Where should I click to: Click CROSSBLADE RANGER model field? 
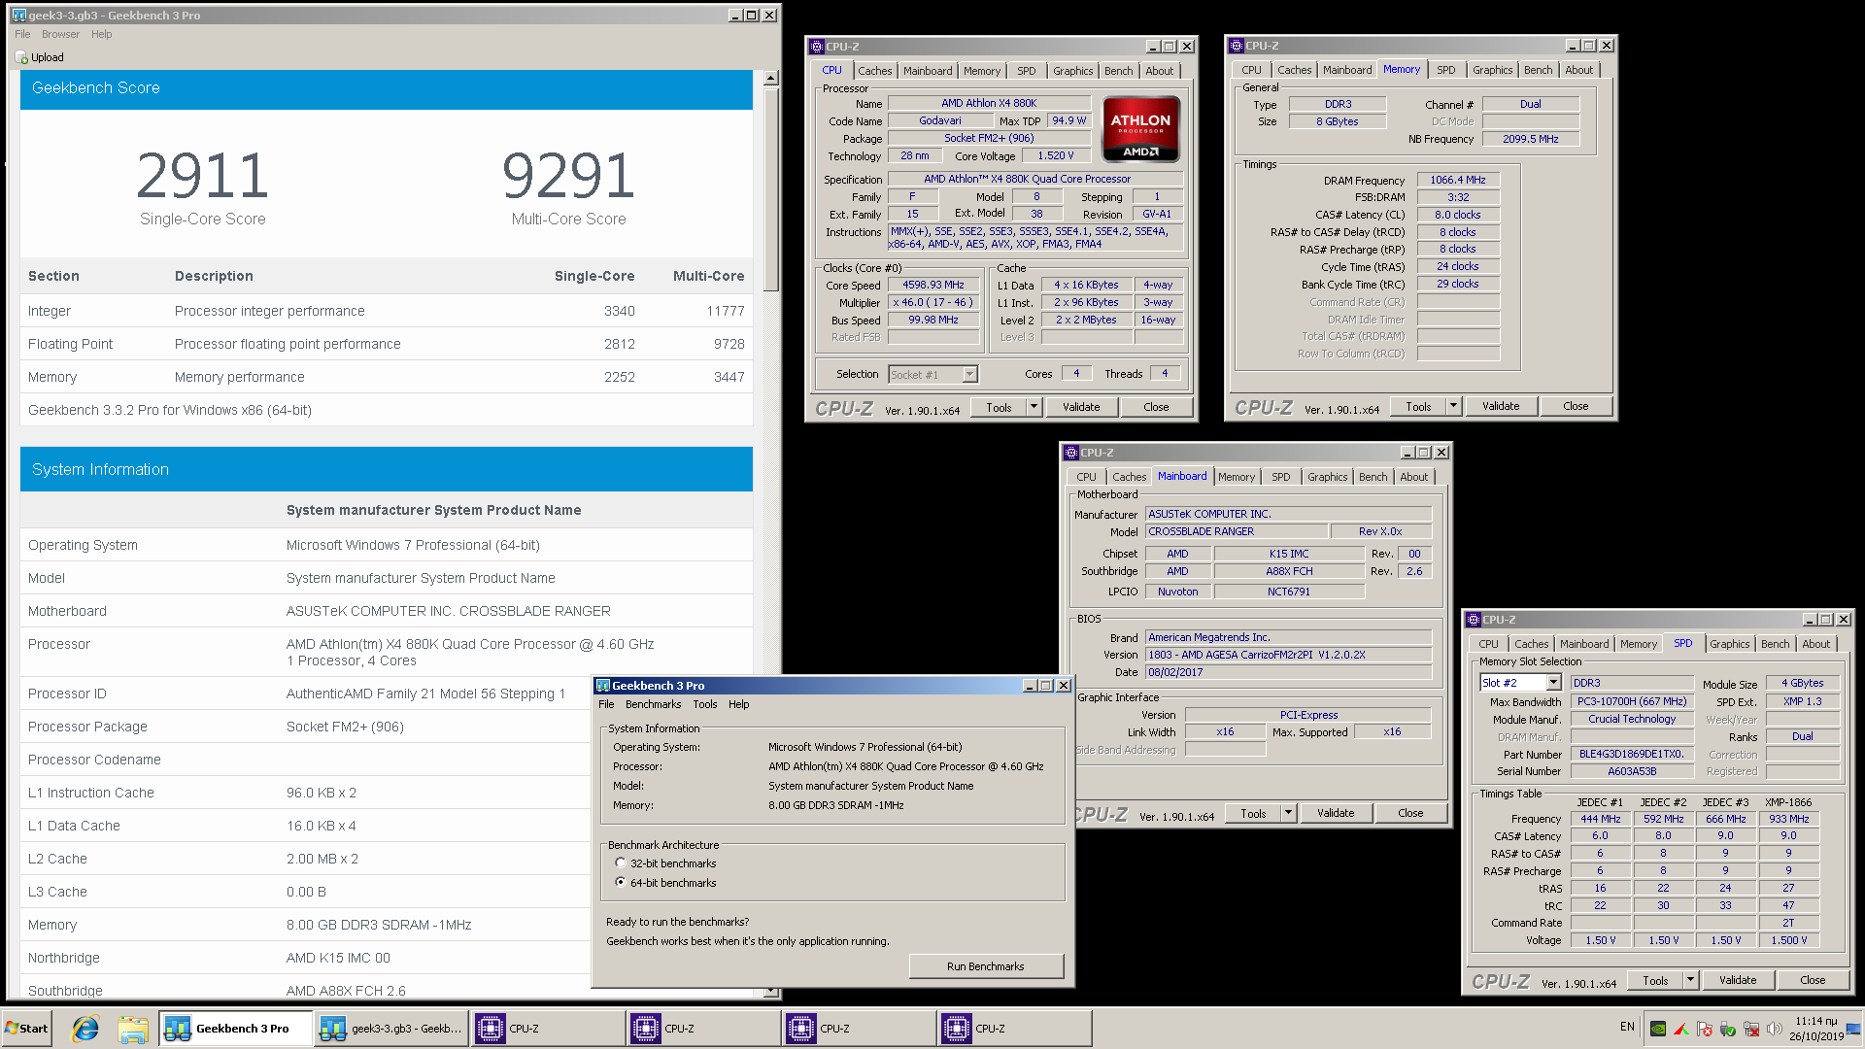1236,531
